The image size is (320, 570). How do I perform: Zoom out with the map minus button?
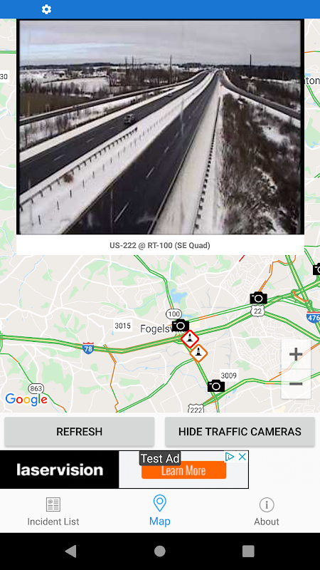(296, 384)
